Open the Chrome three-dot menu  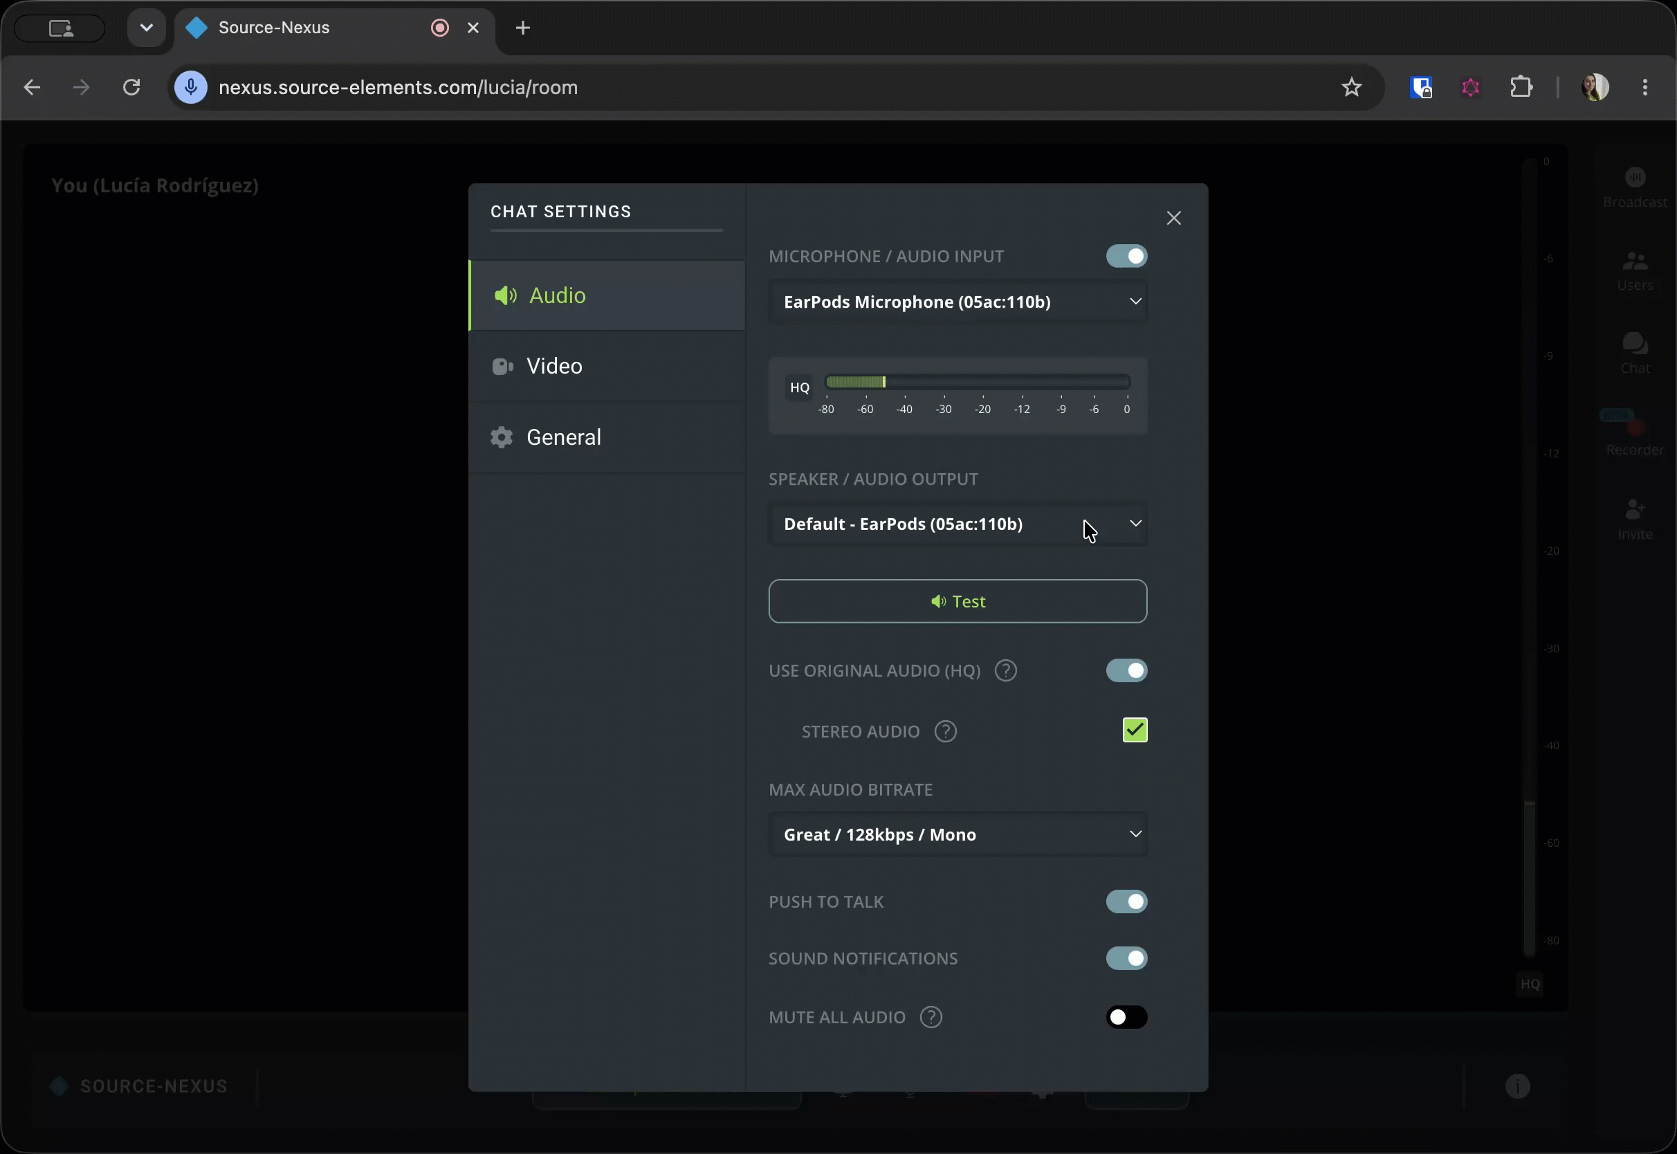click(x=1645, y=87)
